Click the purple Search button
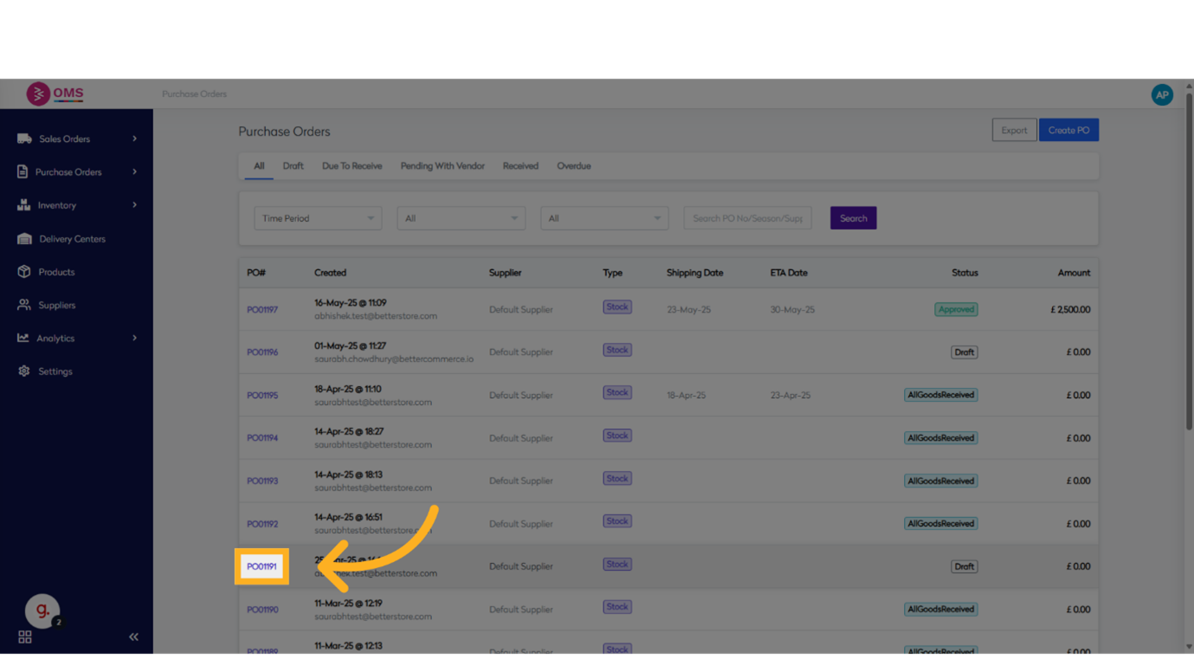Image resolution: width=1194 pixels, height=672 pixels. point(853,218)
